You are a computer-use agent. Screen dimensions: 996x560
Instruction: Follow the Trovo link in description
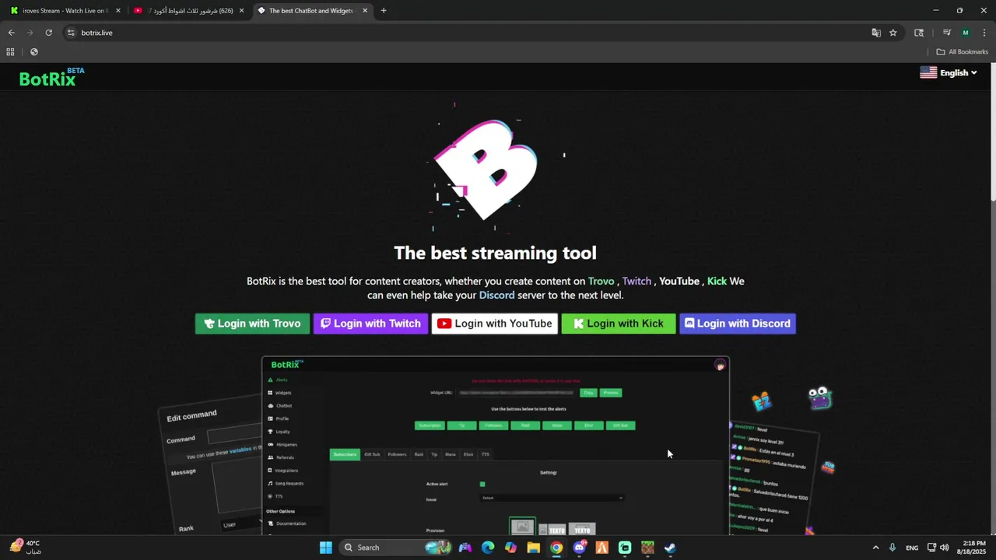pyautogui.click(x=601, y=281)
